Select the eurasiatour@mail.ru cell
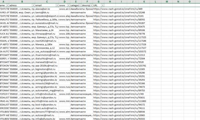The image size is (200, 120). click(47, 23)
